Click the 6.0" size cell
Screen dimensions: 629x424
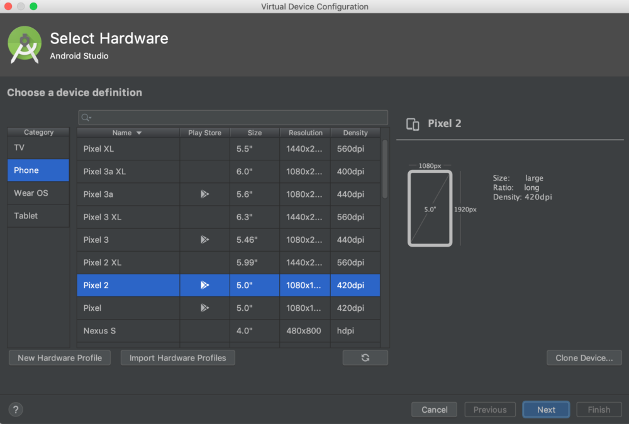(255, 172)
